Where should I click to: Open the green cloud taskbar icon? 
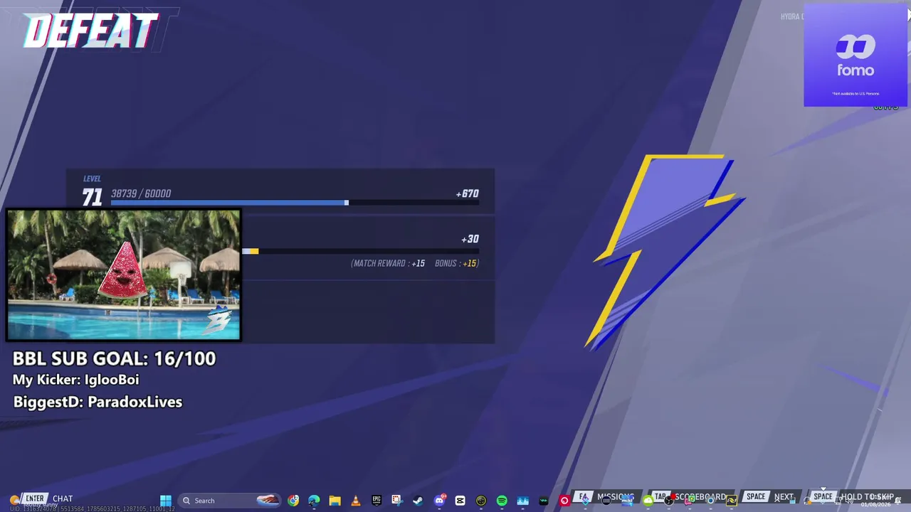(x=648, y=501)
